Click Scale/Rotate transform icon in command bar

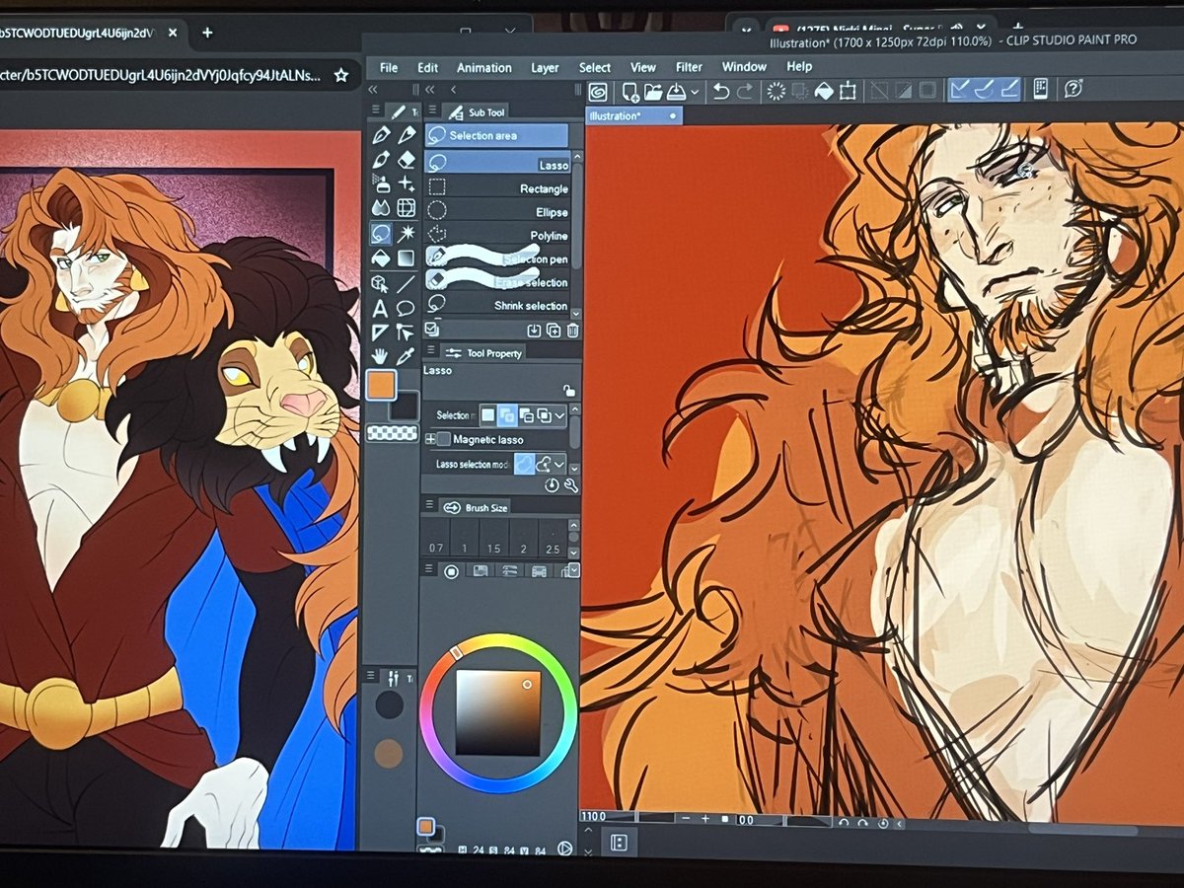click(848, 91)
